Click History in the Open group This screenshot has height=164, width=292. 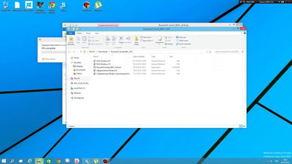[x=169, y=44]
